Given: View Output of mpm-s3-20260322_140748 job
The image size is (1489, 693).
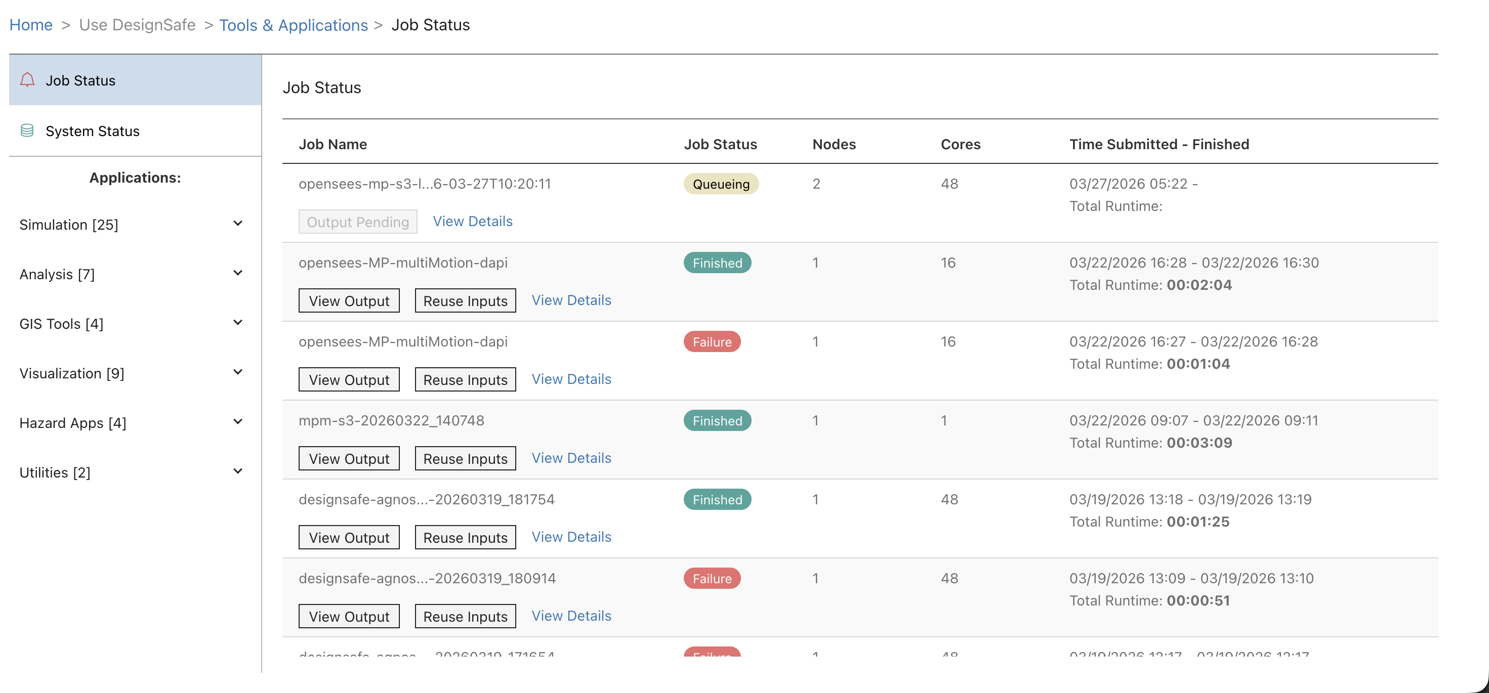Looking at the screenshot, I should point(349,459).
